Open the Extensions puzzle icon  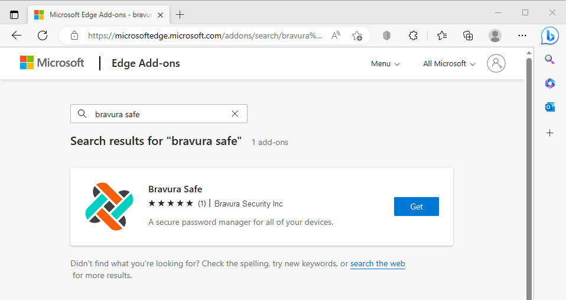point(414,36)
